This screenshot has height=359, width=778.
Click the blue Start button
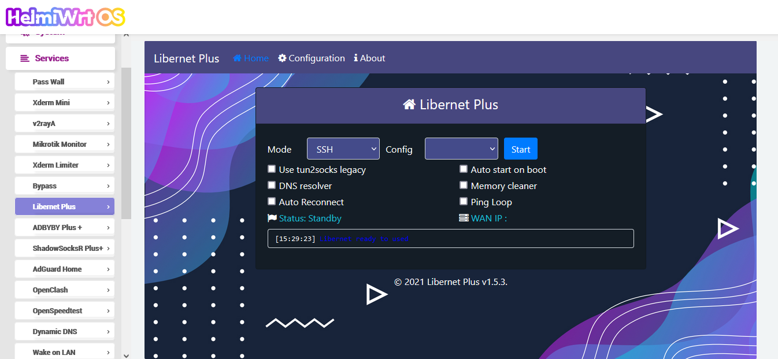[x=521, y=149]
